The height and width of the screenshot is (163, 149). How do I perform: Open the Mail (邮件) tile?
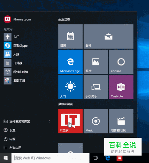[108, 37]
